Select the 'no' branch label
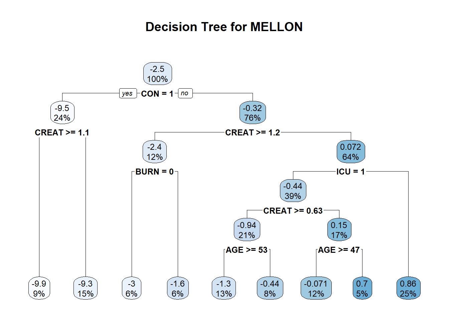Viewport: 449px width, 321px height. coord(185,93)
